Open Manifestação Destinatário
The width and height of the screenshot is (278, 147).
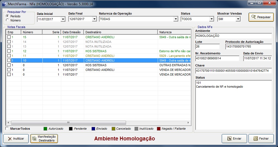click(x=44, y=138)
